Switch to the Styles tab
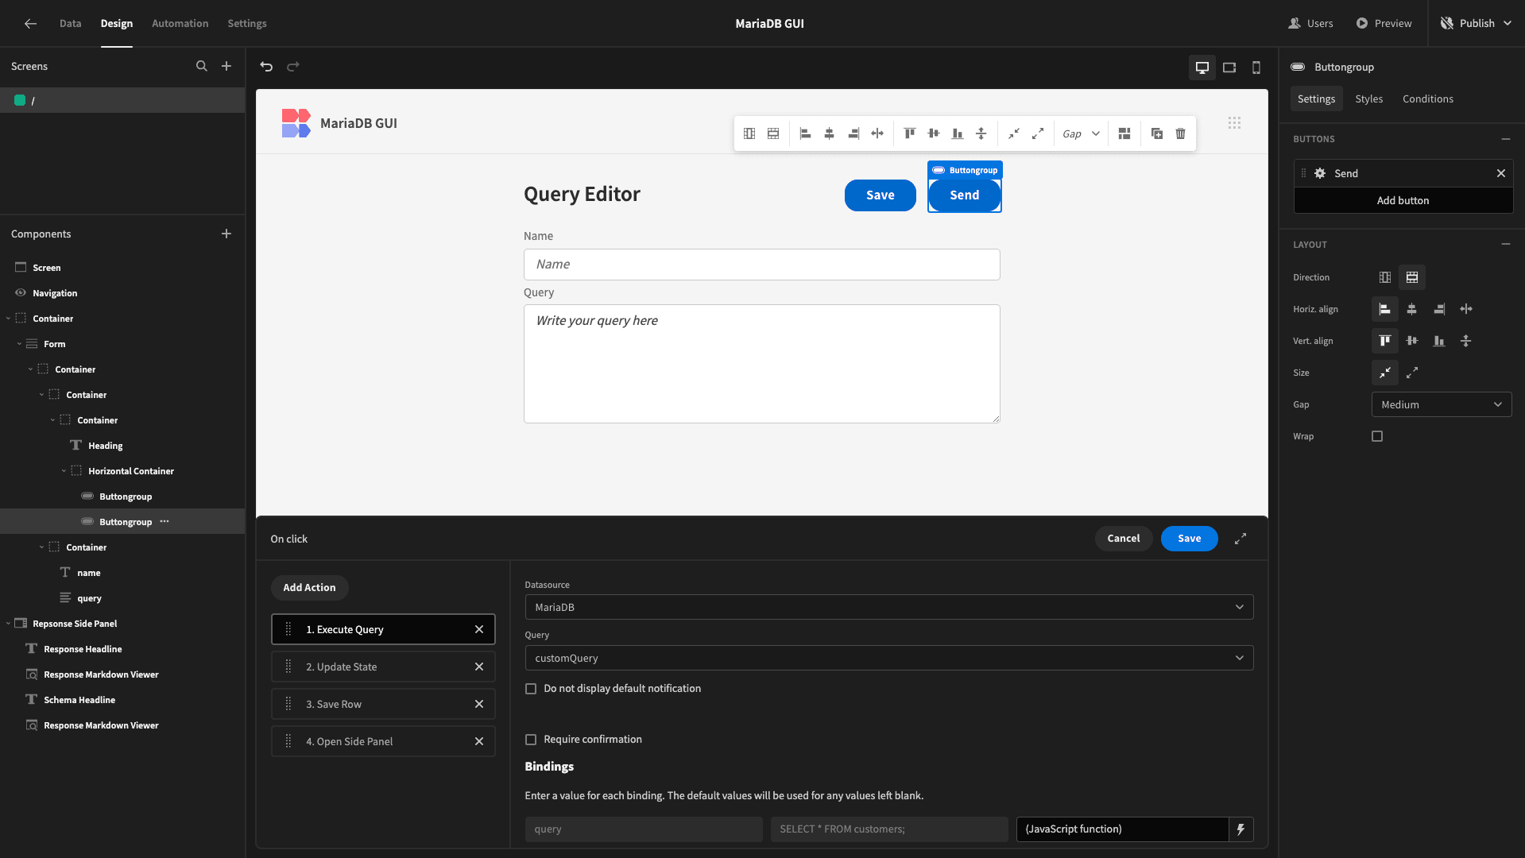 pyautogui.click(x=1369, y=99)
